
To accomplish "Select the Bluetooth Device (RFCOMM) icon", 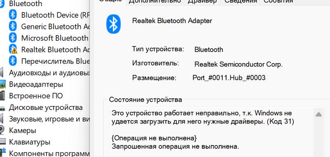I will pyautogui.click(x=13, y=15).
